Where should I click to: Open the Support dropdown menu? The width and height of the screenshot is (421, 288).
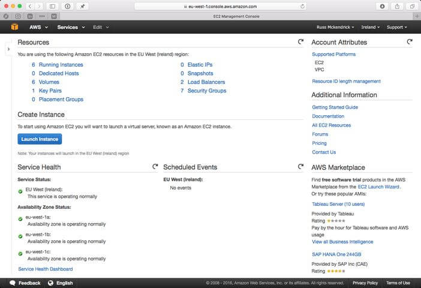tap(397, 27)
